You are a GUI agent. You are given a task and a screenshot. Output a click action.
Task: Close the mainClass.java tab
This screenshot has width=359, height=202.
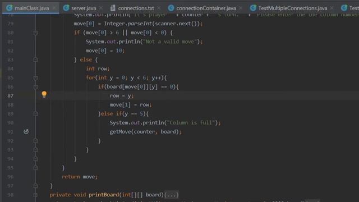click(54, 8)
